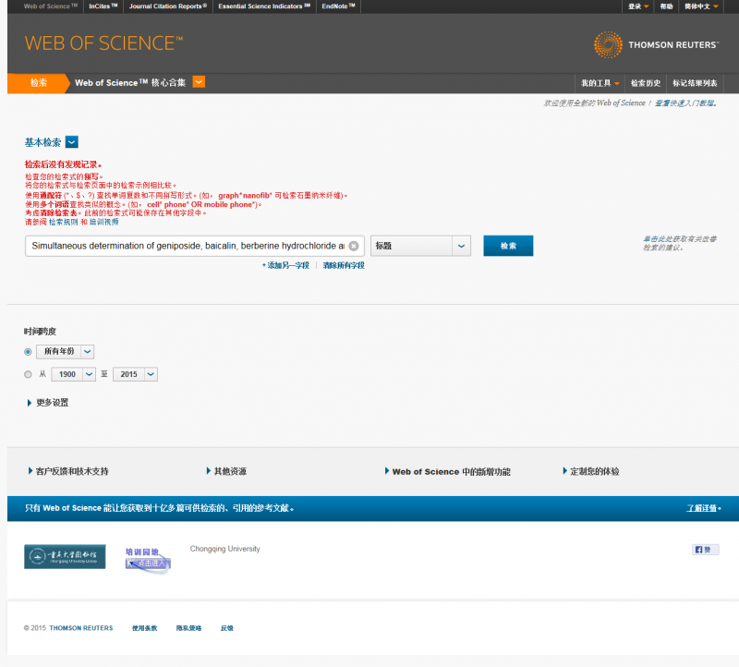Click inside the search query text field

coord(188,246)
